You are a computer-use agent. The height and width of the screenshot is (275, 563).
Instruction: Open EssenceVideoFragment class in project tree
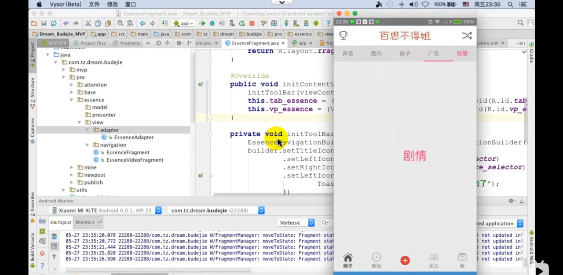[135, 160]
